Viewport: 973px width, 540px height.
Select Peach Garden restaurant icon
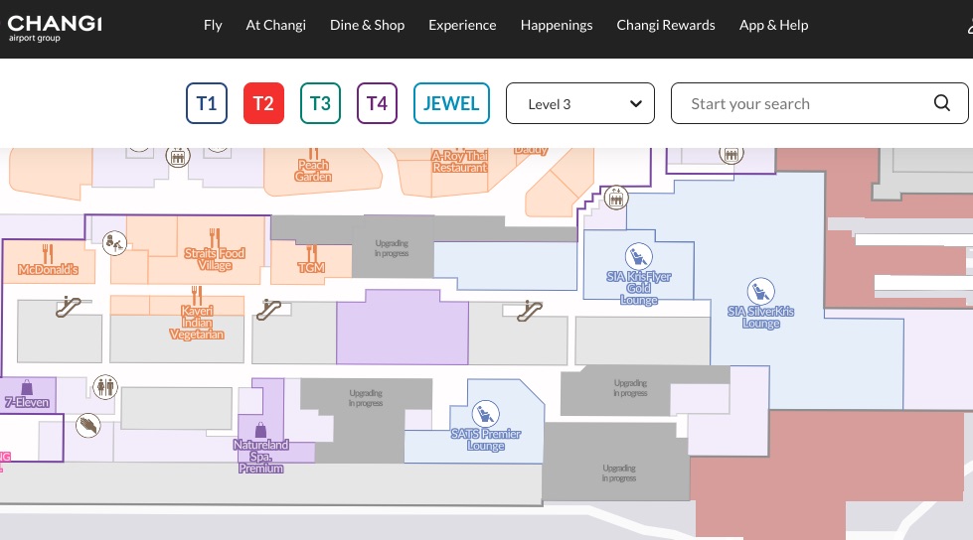point(313,153)
